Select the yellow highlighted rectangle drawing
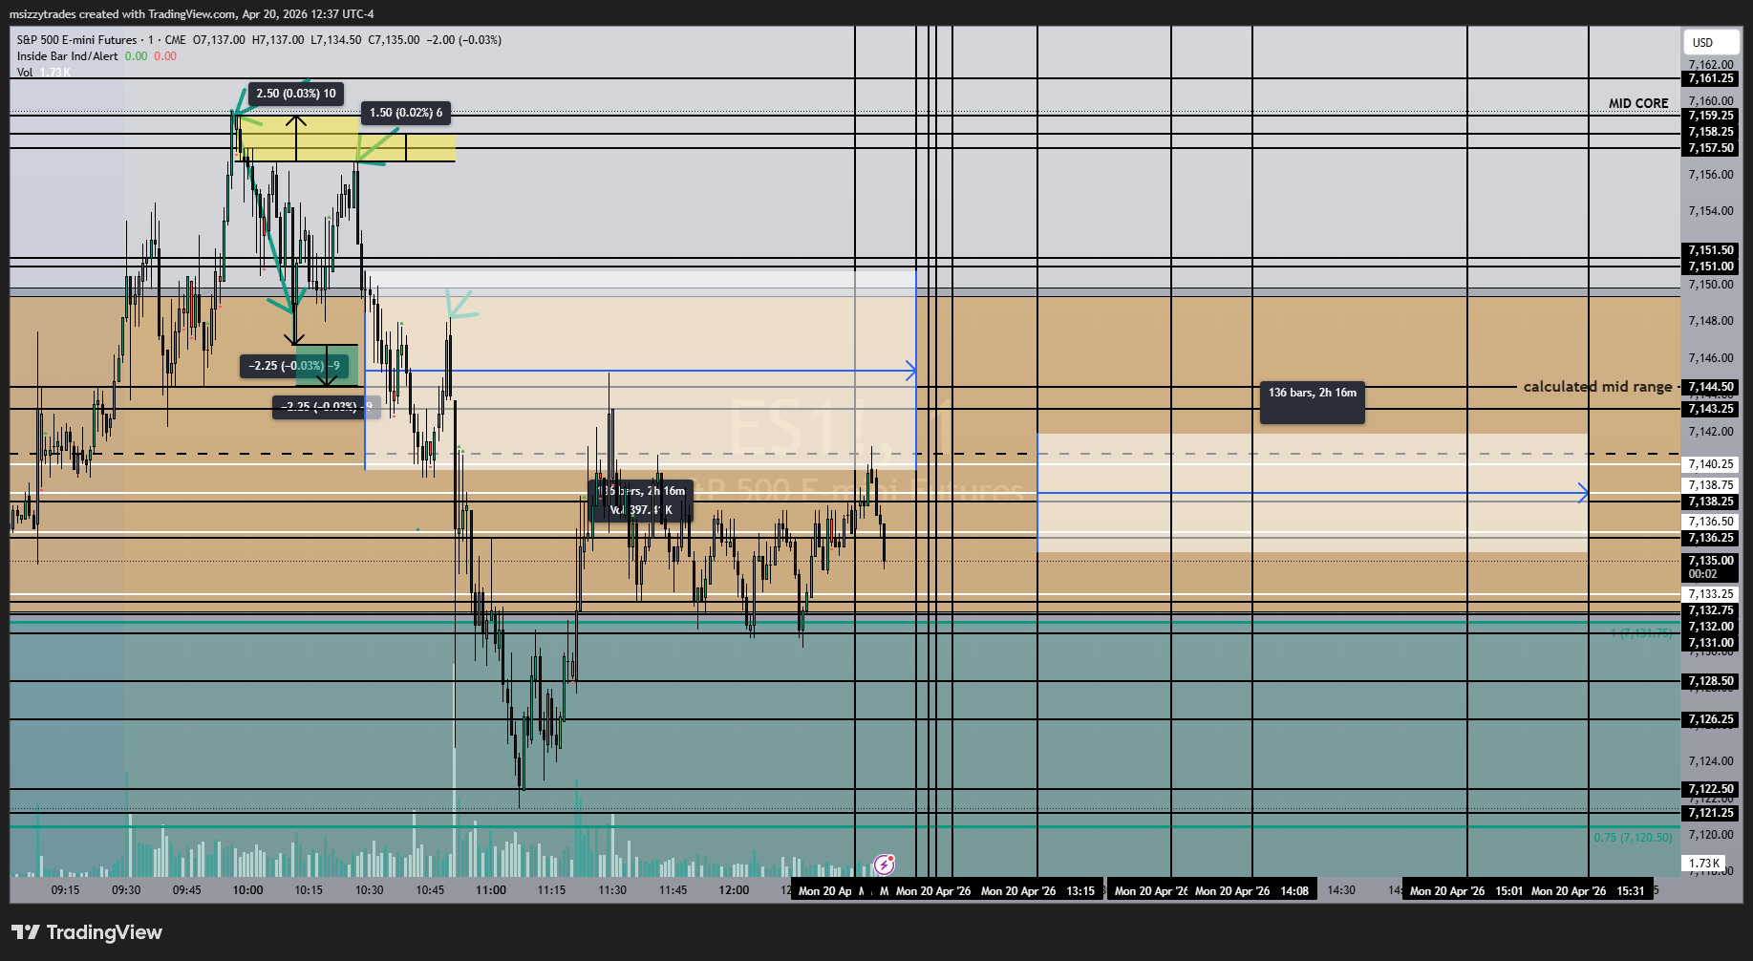1753x961 pixels. click(x=346, y=138)
